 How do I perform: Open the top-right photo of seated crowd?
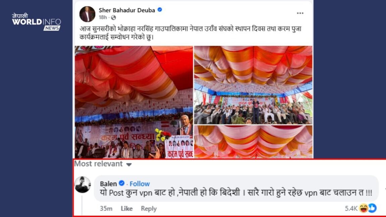[x=253, y=85]
